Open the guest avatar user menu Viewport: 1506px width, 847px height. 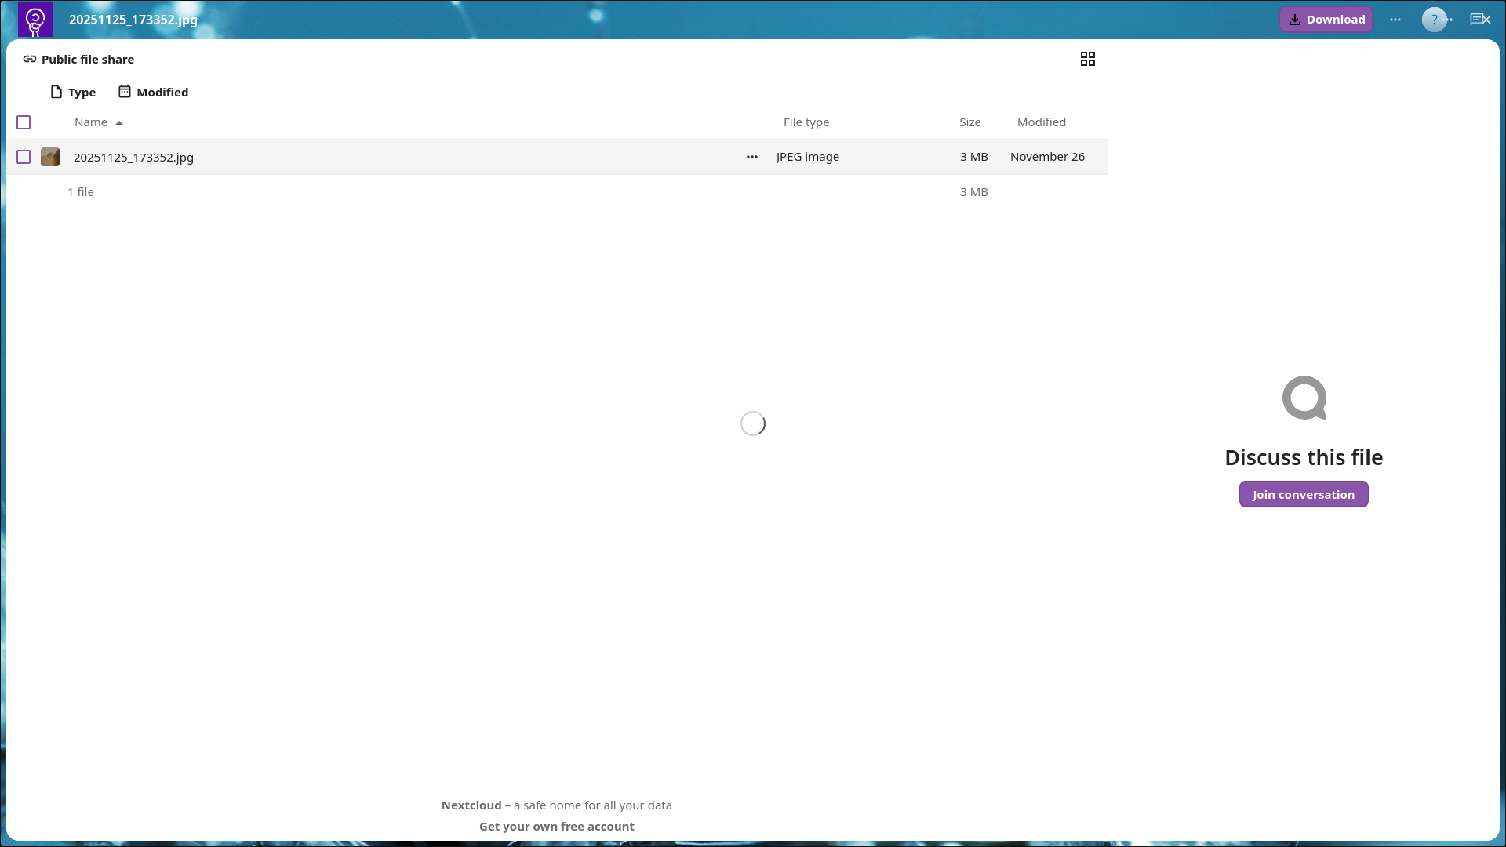(1434, 20)
